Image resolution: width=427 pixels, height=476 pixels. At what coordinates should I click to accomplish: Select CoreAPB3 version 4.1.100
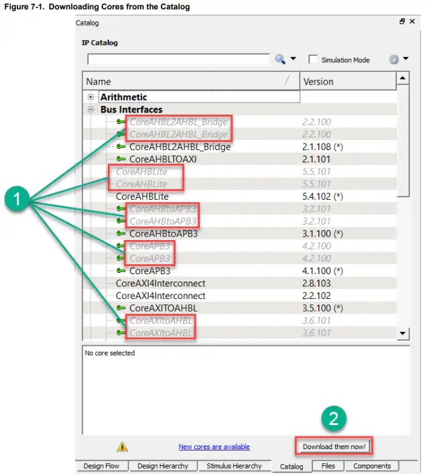(x=150, y=270)
